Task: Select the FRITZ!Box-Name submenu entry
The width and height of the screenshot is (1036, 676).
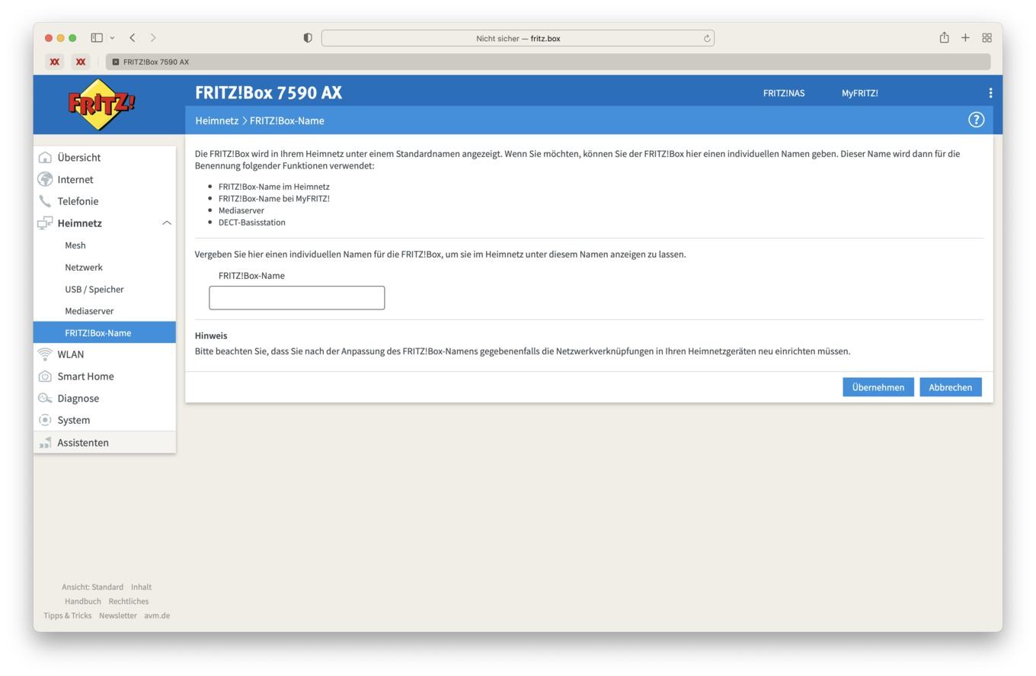Action: point(104,332)
